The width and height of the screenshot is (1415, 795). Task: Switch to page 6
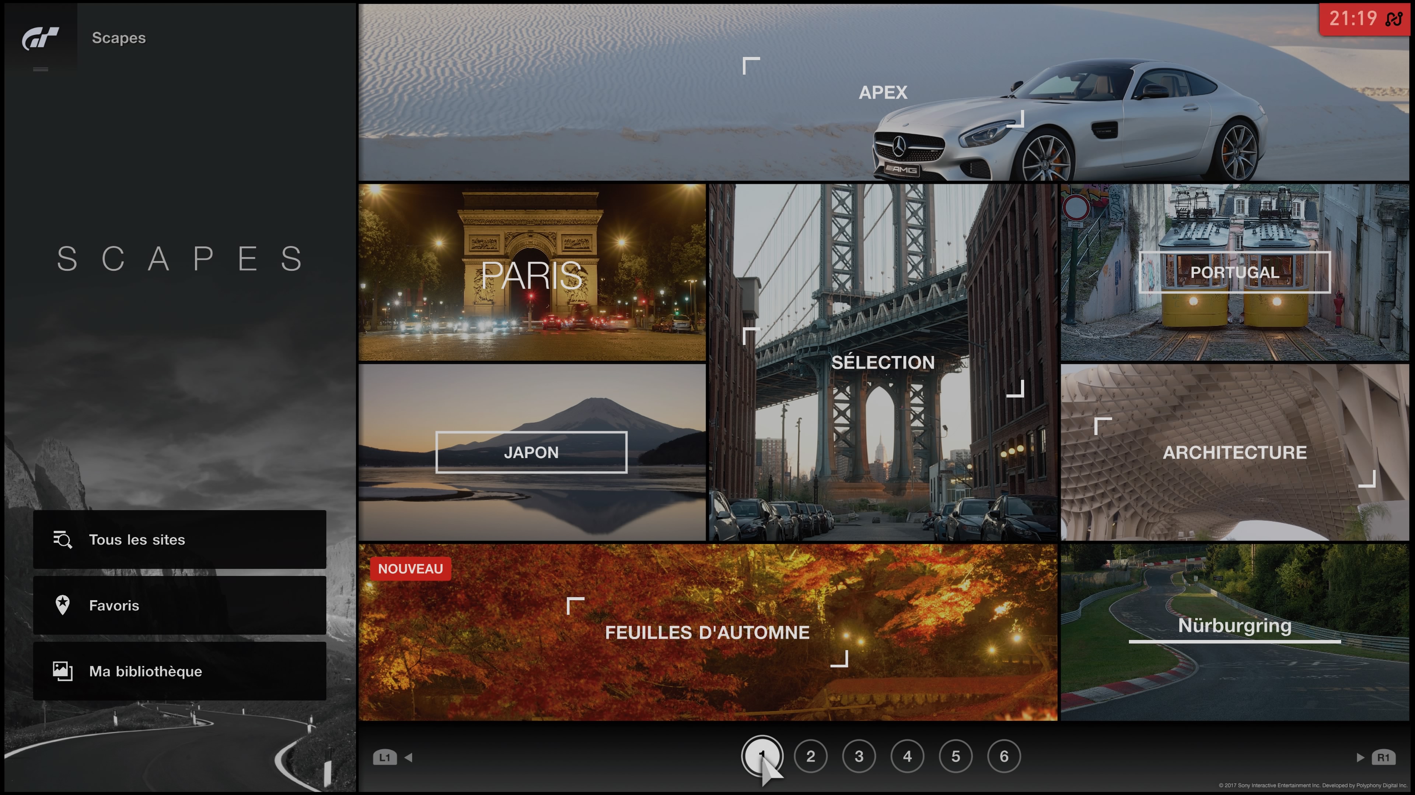1003,756
